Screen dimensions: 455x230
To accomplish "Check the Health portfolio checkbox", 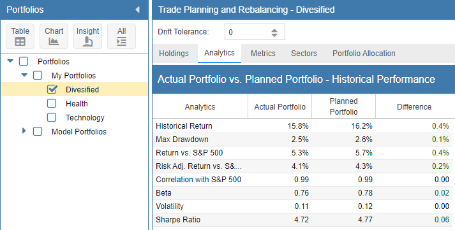I will click(x=52, y=103).
